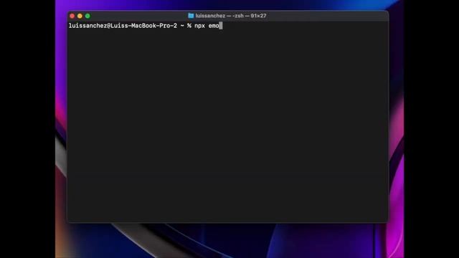This screenshot has width=459, height=258.
Task: Maximize Terminal using the green button
Action: (87, 16)
